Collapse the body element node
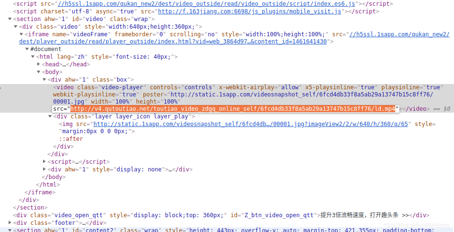The image size is (454, 232). (x=38, y=72)
